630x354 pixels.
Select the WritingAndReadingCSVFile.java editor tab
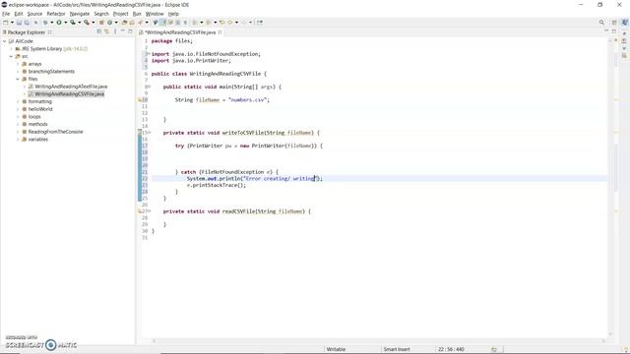point(180,32)
